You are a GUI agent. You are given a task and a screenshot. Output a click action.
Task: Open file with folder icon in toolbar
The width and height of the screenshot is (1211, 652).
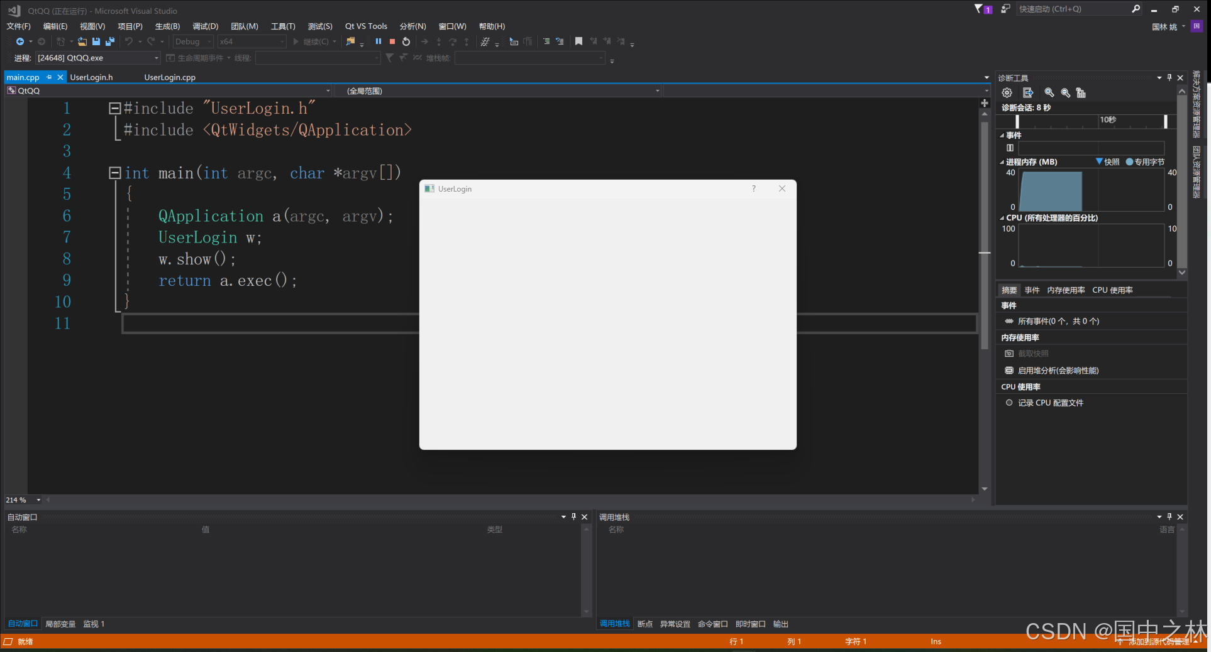click(82, 41)
